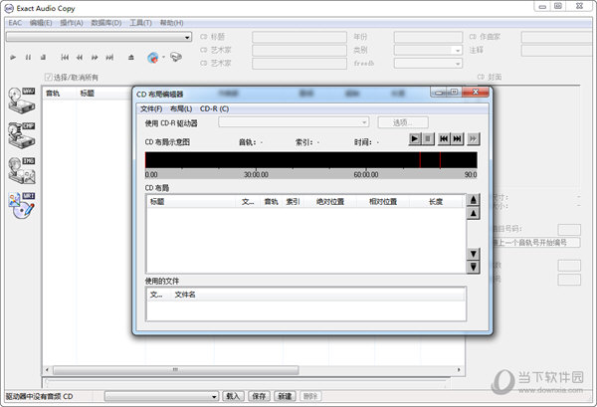
Task: Open the 数据库(D) menu
Action: (x=106, y=23)
